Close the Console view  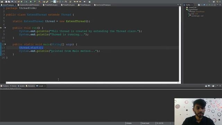45,86
